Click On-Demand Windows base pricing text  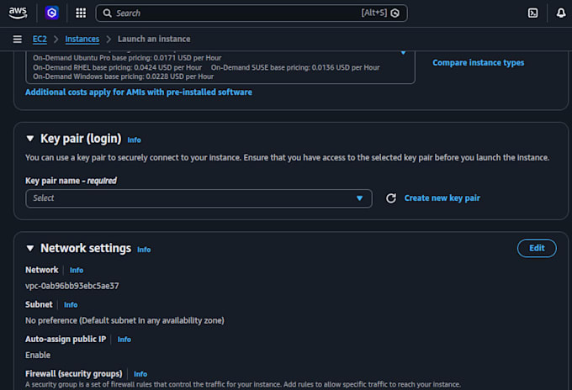coord(124,76)
